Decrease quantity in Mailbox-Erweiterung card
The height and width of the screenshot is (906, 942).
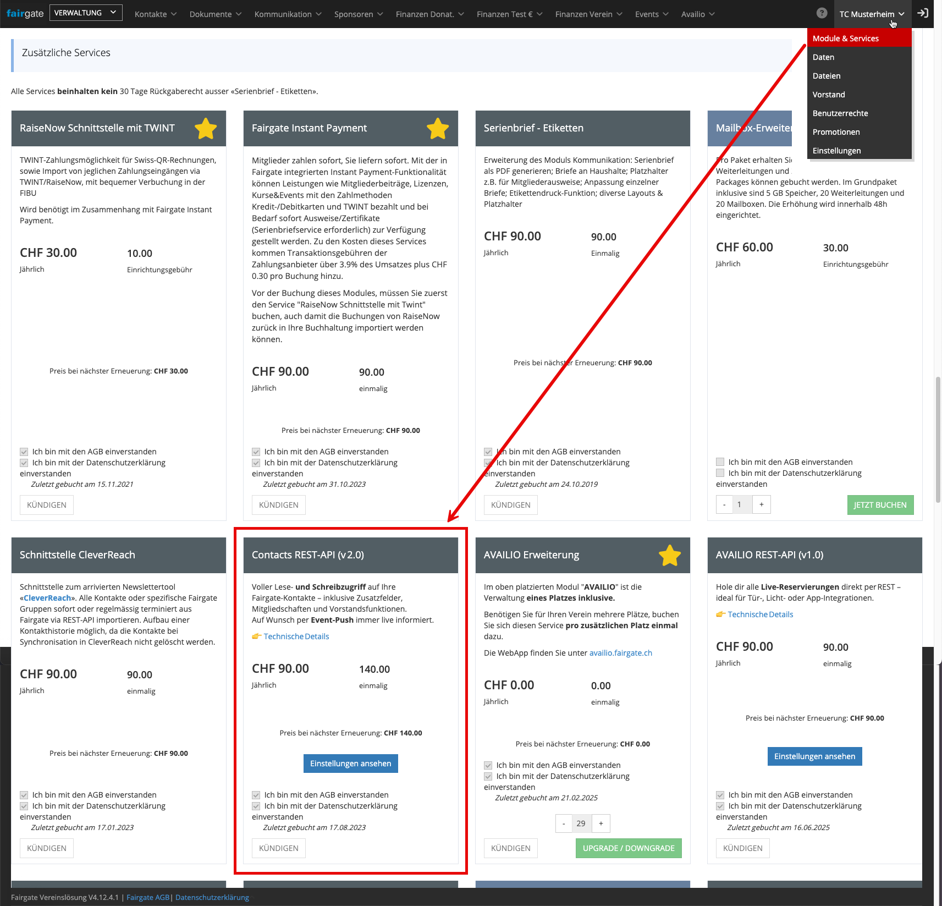point(724,504)
